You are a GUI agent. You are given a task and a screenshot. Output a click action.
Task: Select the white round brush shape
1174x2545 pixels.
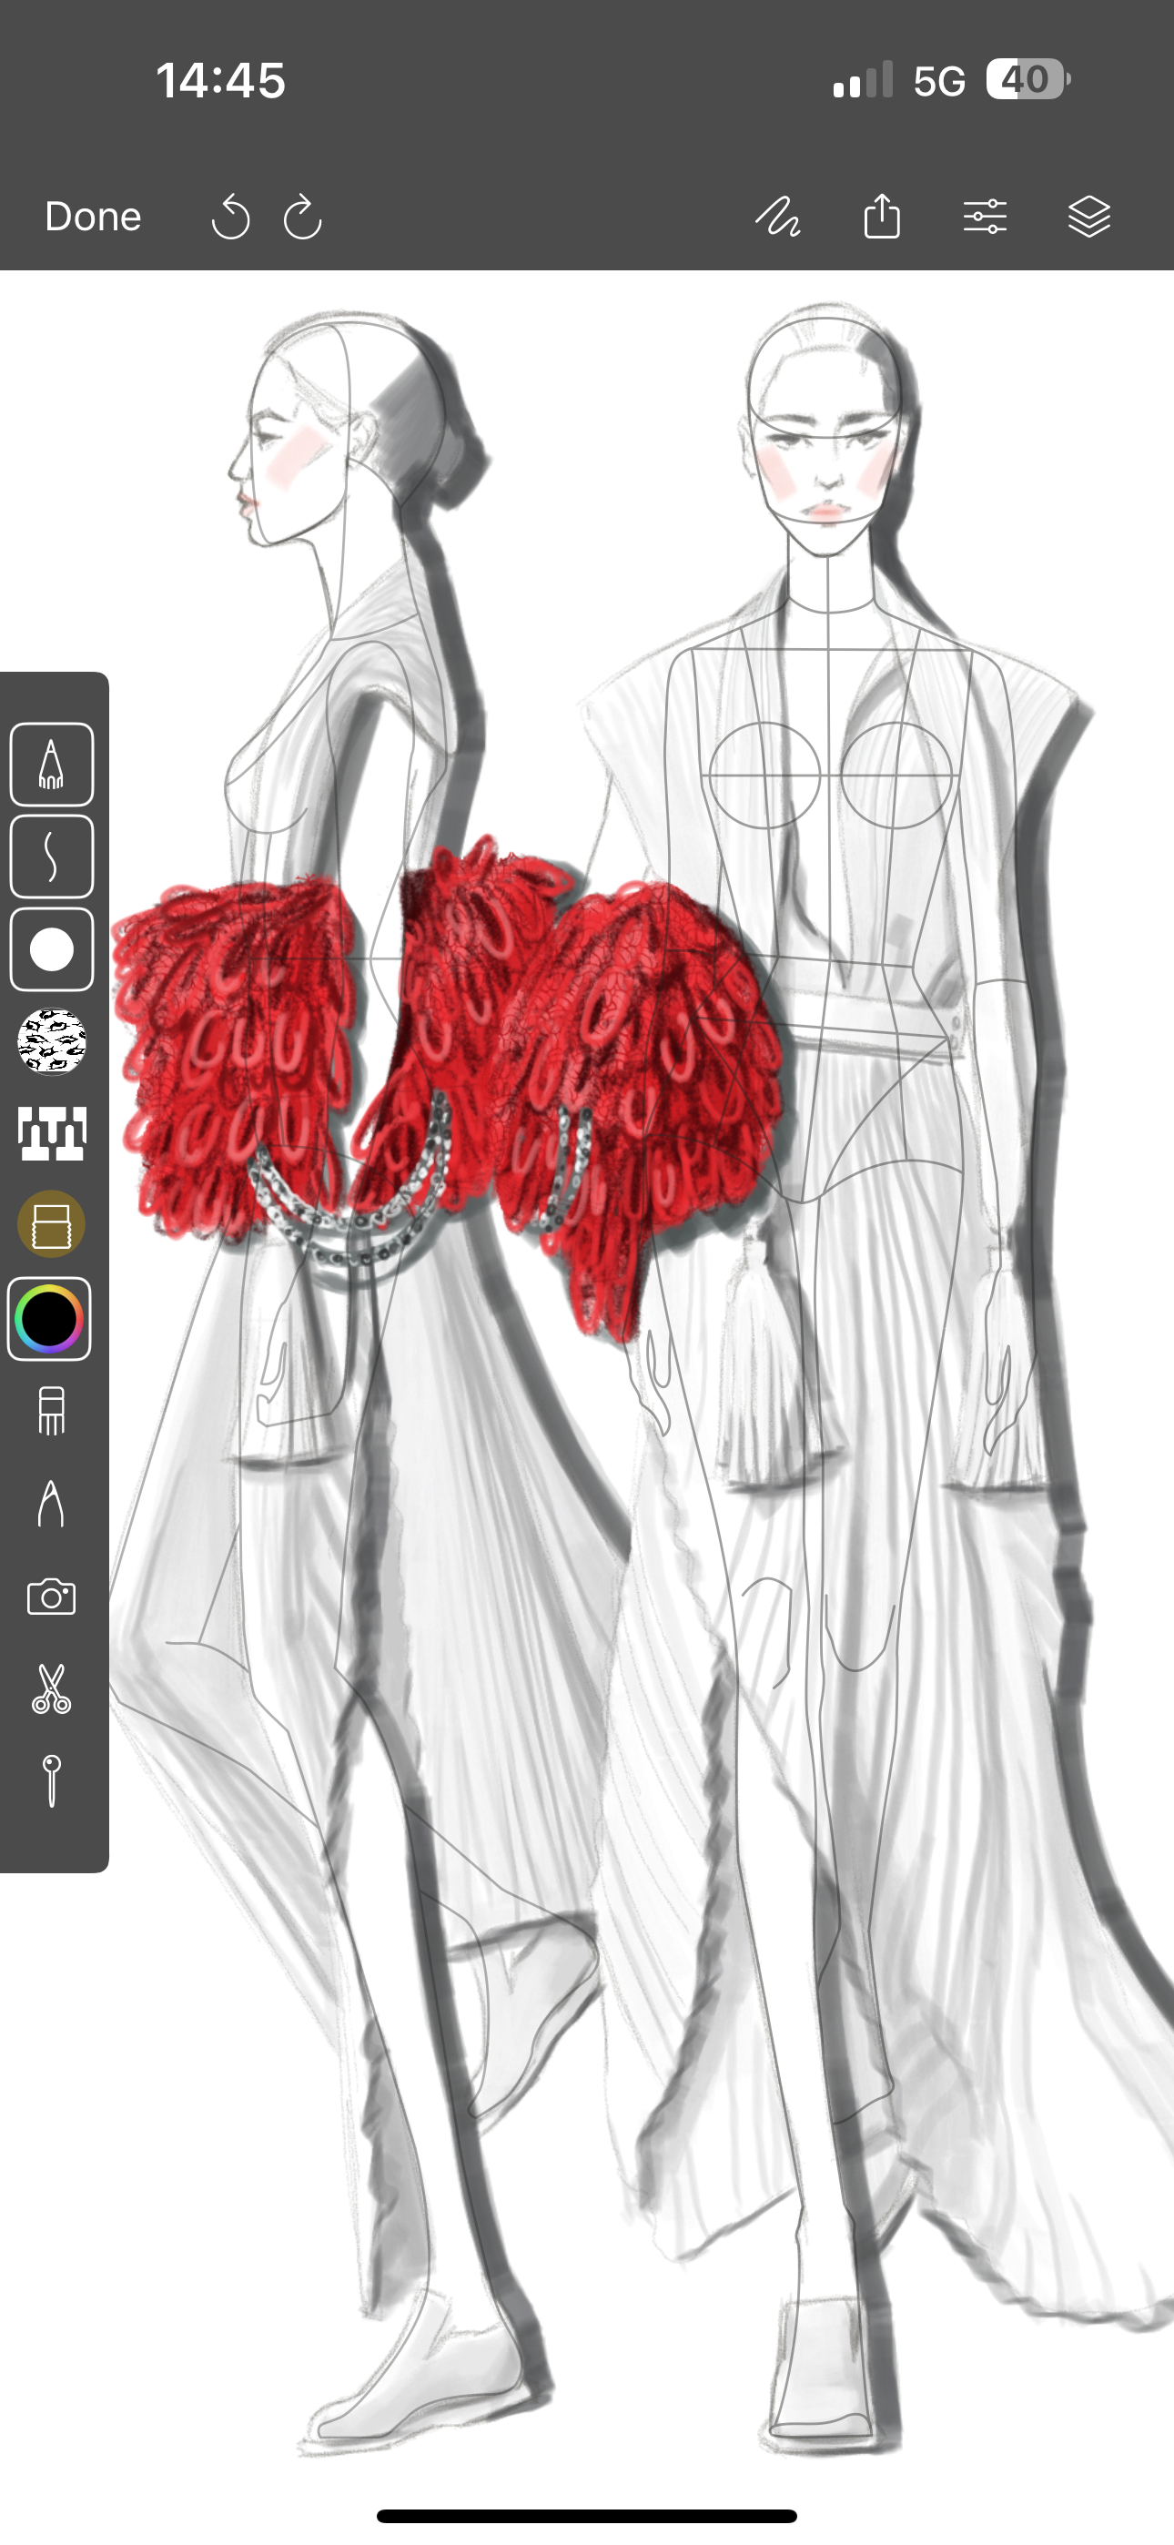[51, 949]
